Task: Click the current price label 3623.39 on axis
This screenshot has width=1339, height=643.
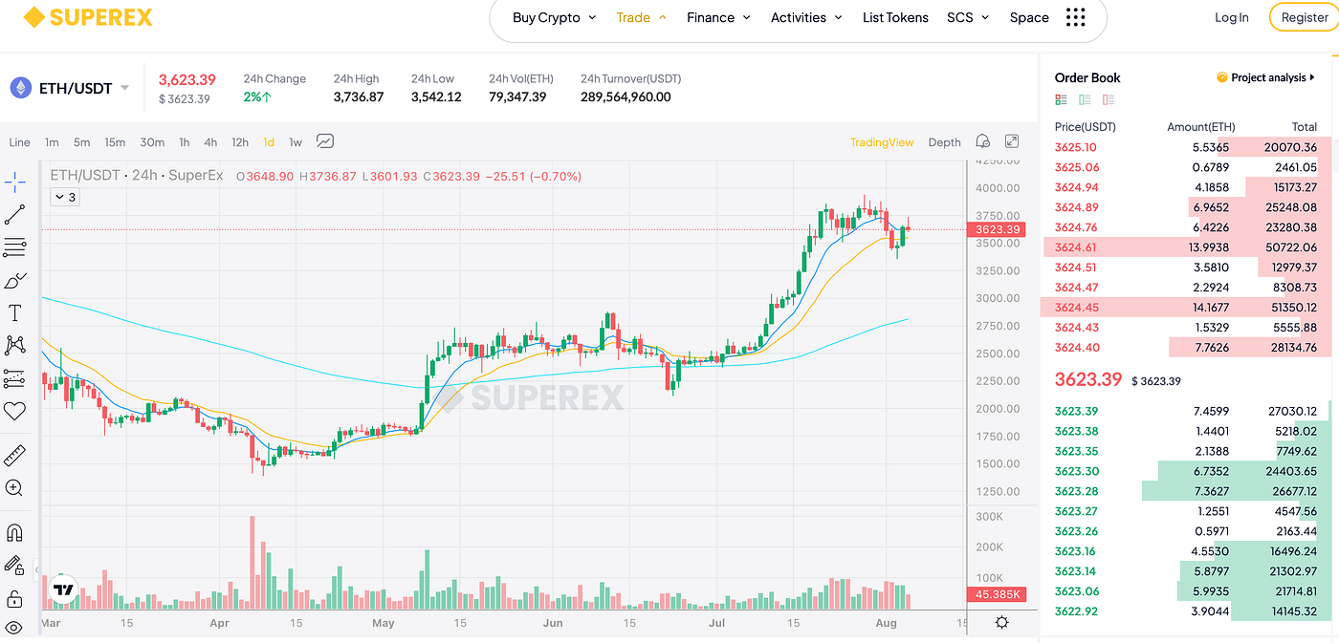Action: coord(997,229)
